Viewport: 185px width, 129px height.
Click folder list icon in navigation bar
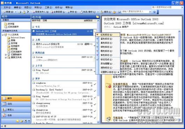pyautogui.click(x=21, y=121)
